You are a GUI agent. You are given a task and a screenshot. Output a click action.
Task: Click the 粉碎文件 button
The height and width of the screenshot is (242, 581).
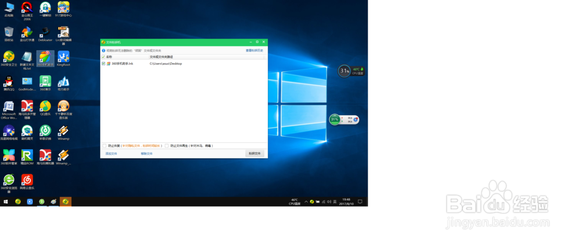click(x=254, y=153)
